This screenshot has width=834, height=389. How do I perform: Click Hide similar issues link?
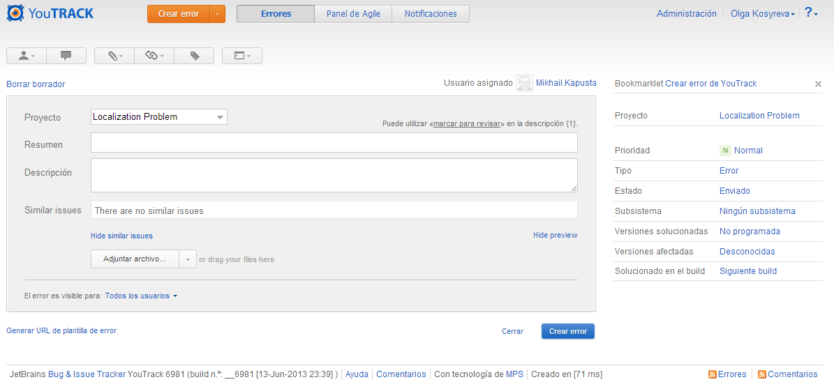[122, 236]
